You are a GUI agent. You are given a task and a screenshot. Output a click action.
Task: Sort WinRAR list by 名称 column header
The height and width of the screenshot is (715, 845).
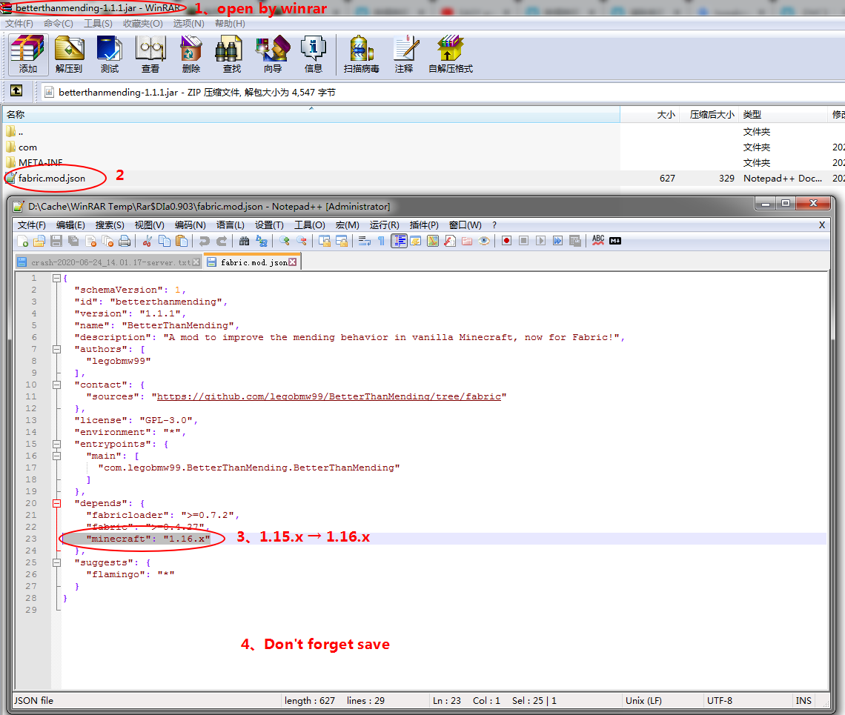pyautogui.click(x=311, y=114)
